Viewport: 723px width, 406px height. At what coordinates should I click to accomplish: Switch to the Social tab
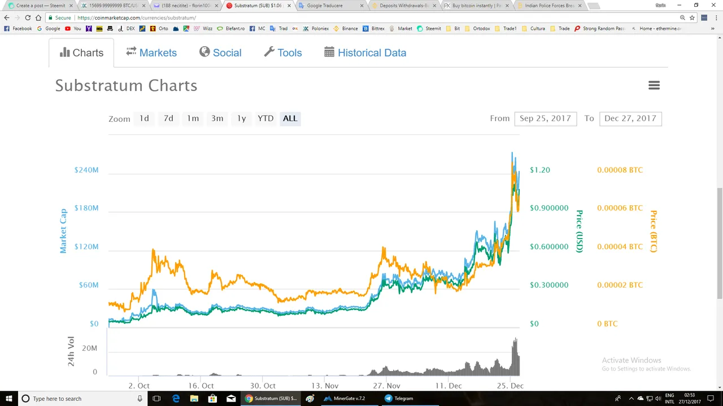point(220,53)
